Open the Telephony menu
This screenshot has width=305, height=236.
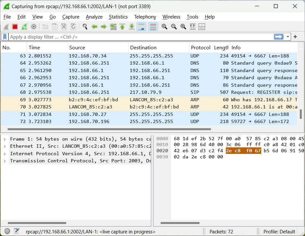[x=145, y=17]
